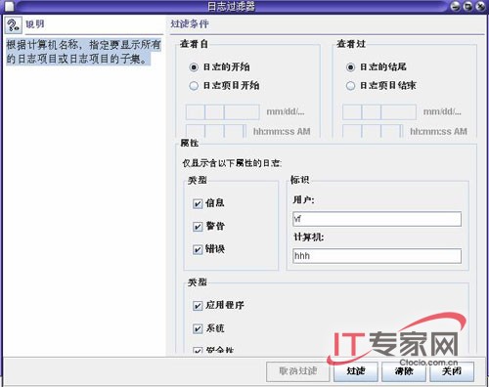Toggle the 信息 type checkbox
Image resolution: width=489 pixels, height=387 pixels.
[198, 204]
